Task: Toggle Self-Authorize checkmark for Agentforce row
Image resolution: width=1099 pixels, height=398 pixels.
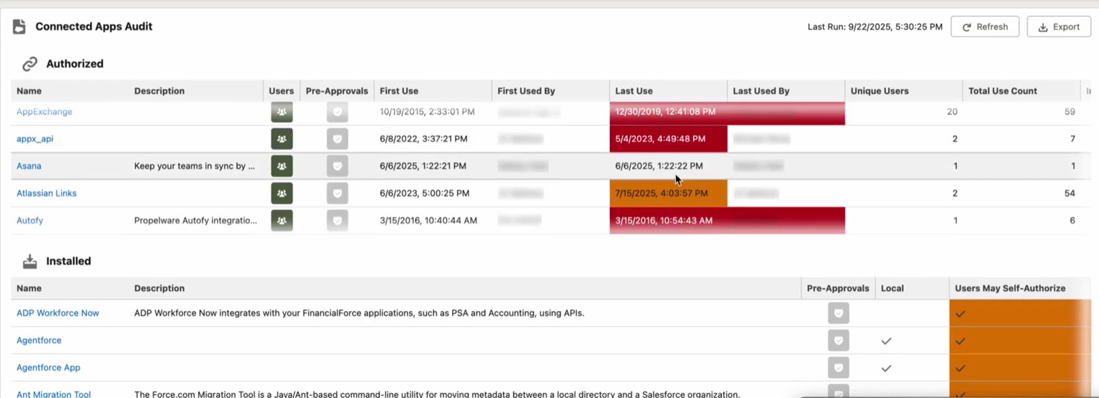Action: 960,341
